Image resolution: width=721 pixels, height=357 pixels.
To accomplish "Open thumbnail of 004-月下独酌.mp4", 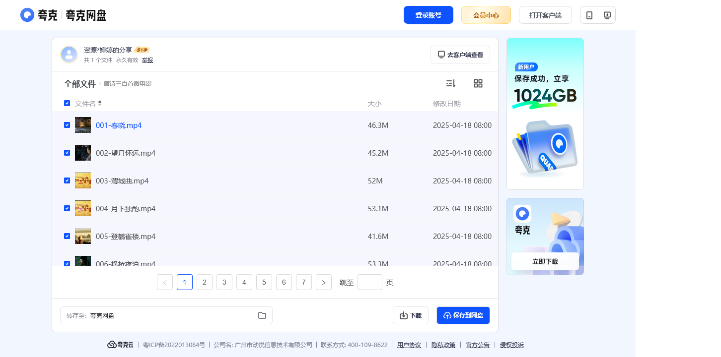I will [x=83, y=208].
